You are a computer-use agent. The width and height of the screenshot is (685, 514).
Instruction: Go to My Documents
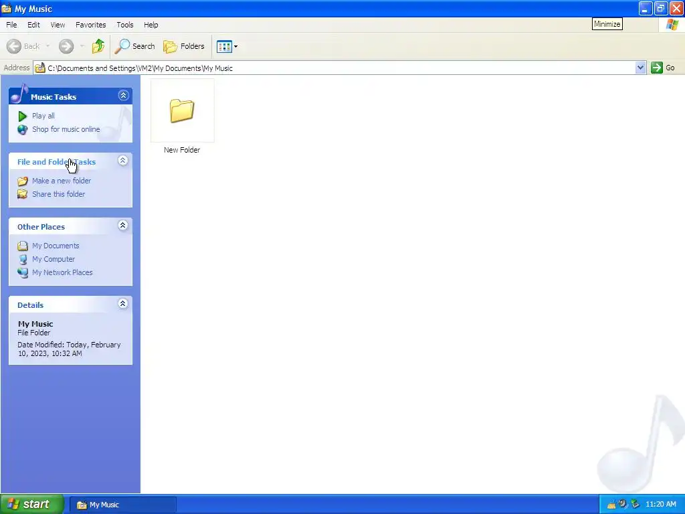pyautogui.click(x=56, y=246)
